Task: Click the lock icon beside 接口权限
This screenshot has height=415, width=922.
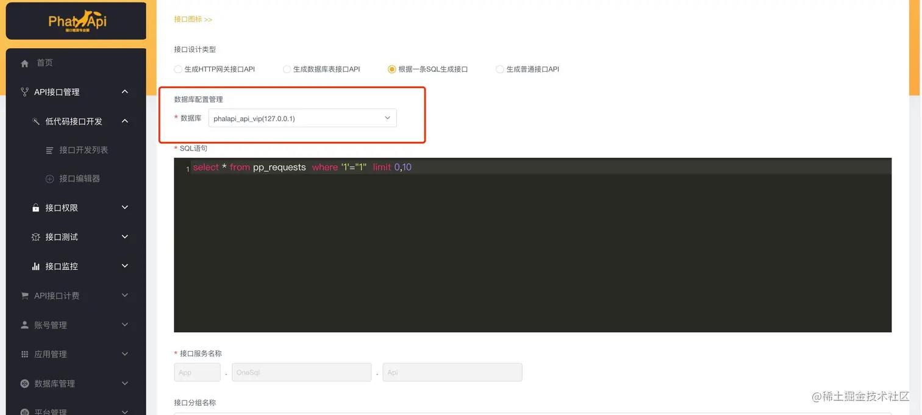Action: tap(36, 208)
